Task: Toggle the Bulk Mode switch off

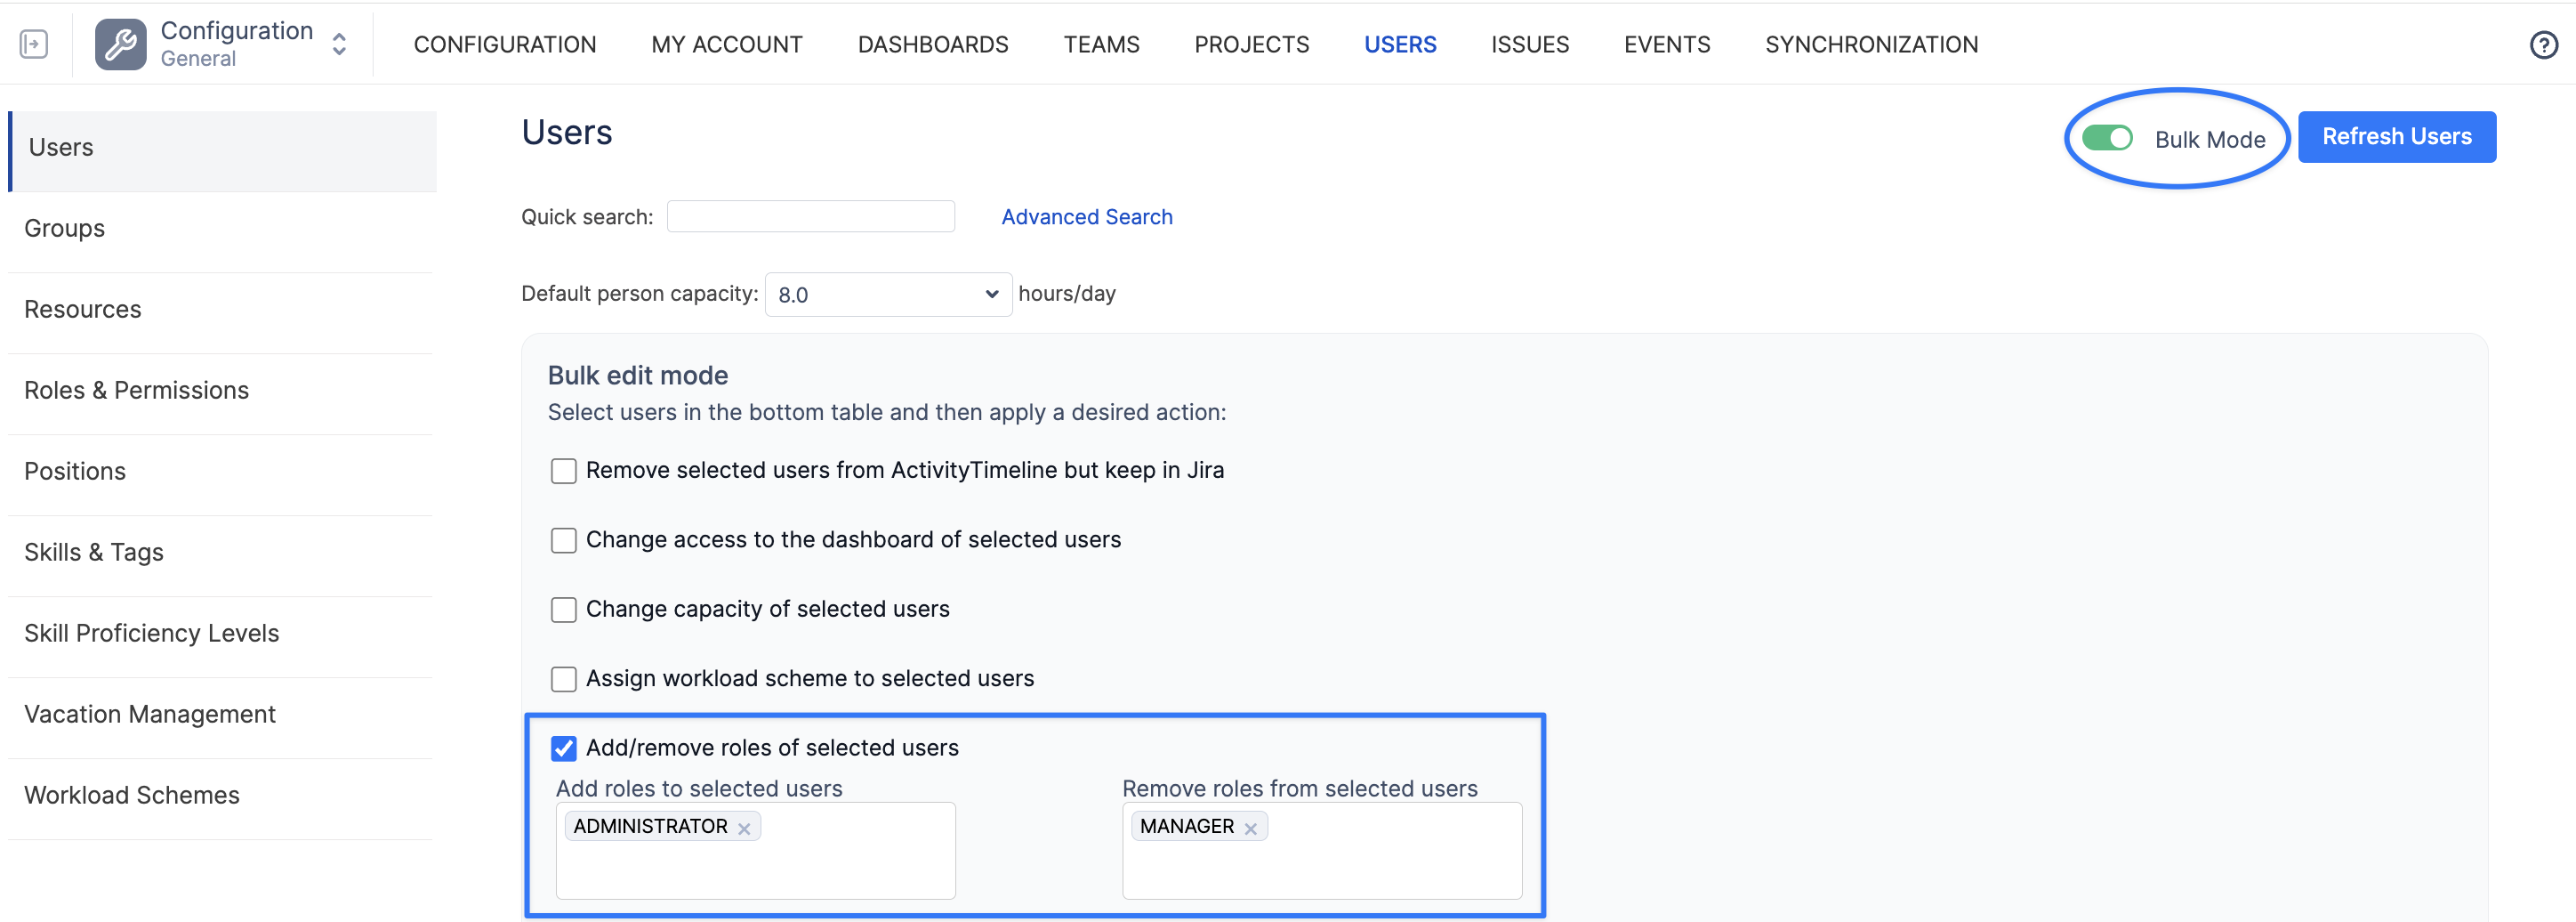Action: click(2106, 138)
